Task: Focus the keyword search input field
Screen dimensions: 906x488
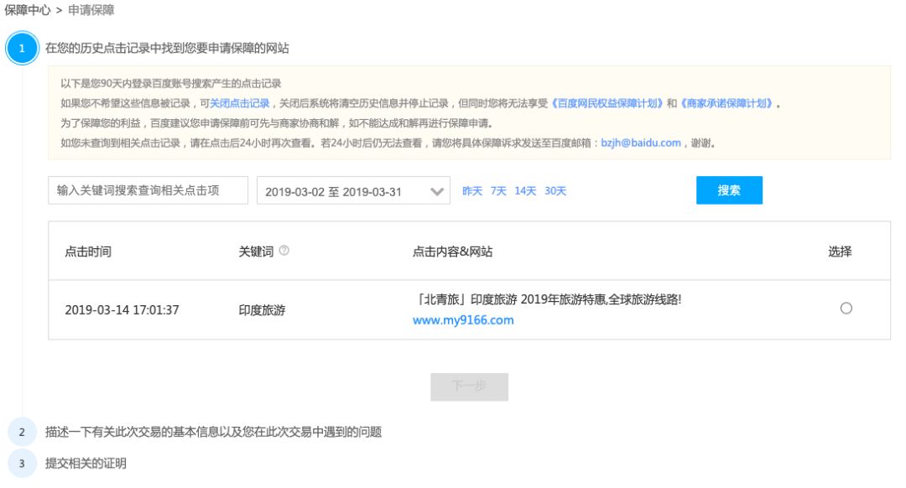Action: pyautogui.click(x=148, y=190)
